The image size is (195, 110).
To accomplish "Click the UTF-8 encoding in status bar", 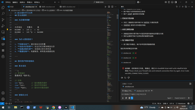I will pos(172,103).
